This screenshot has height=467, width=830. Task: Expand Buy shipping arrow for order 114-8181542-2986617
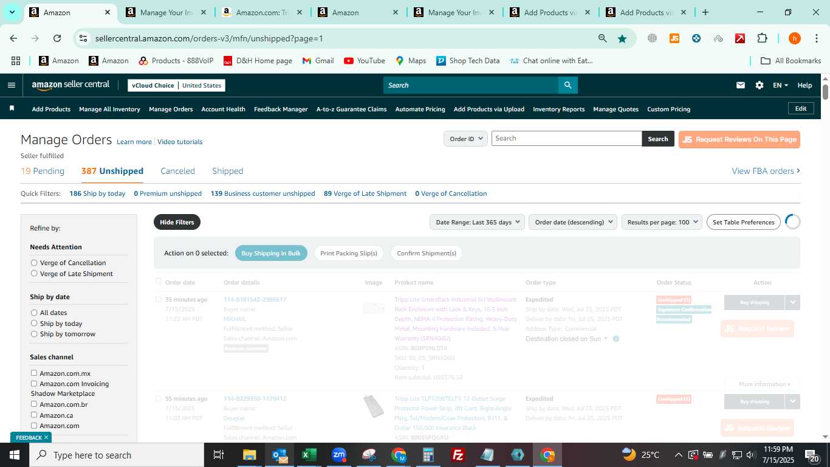[792, 302]
